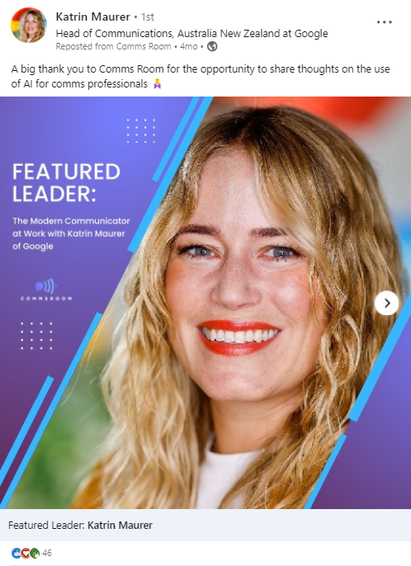Image resolution: width=411 pixels, height=566 pixels.
Task: Click the 'Reposted from Comms Room' link
Action: 113,46
